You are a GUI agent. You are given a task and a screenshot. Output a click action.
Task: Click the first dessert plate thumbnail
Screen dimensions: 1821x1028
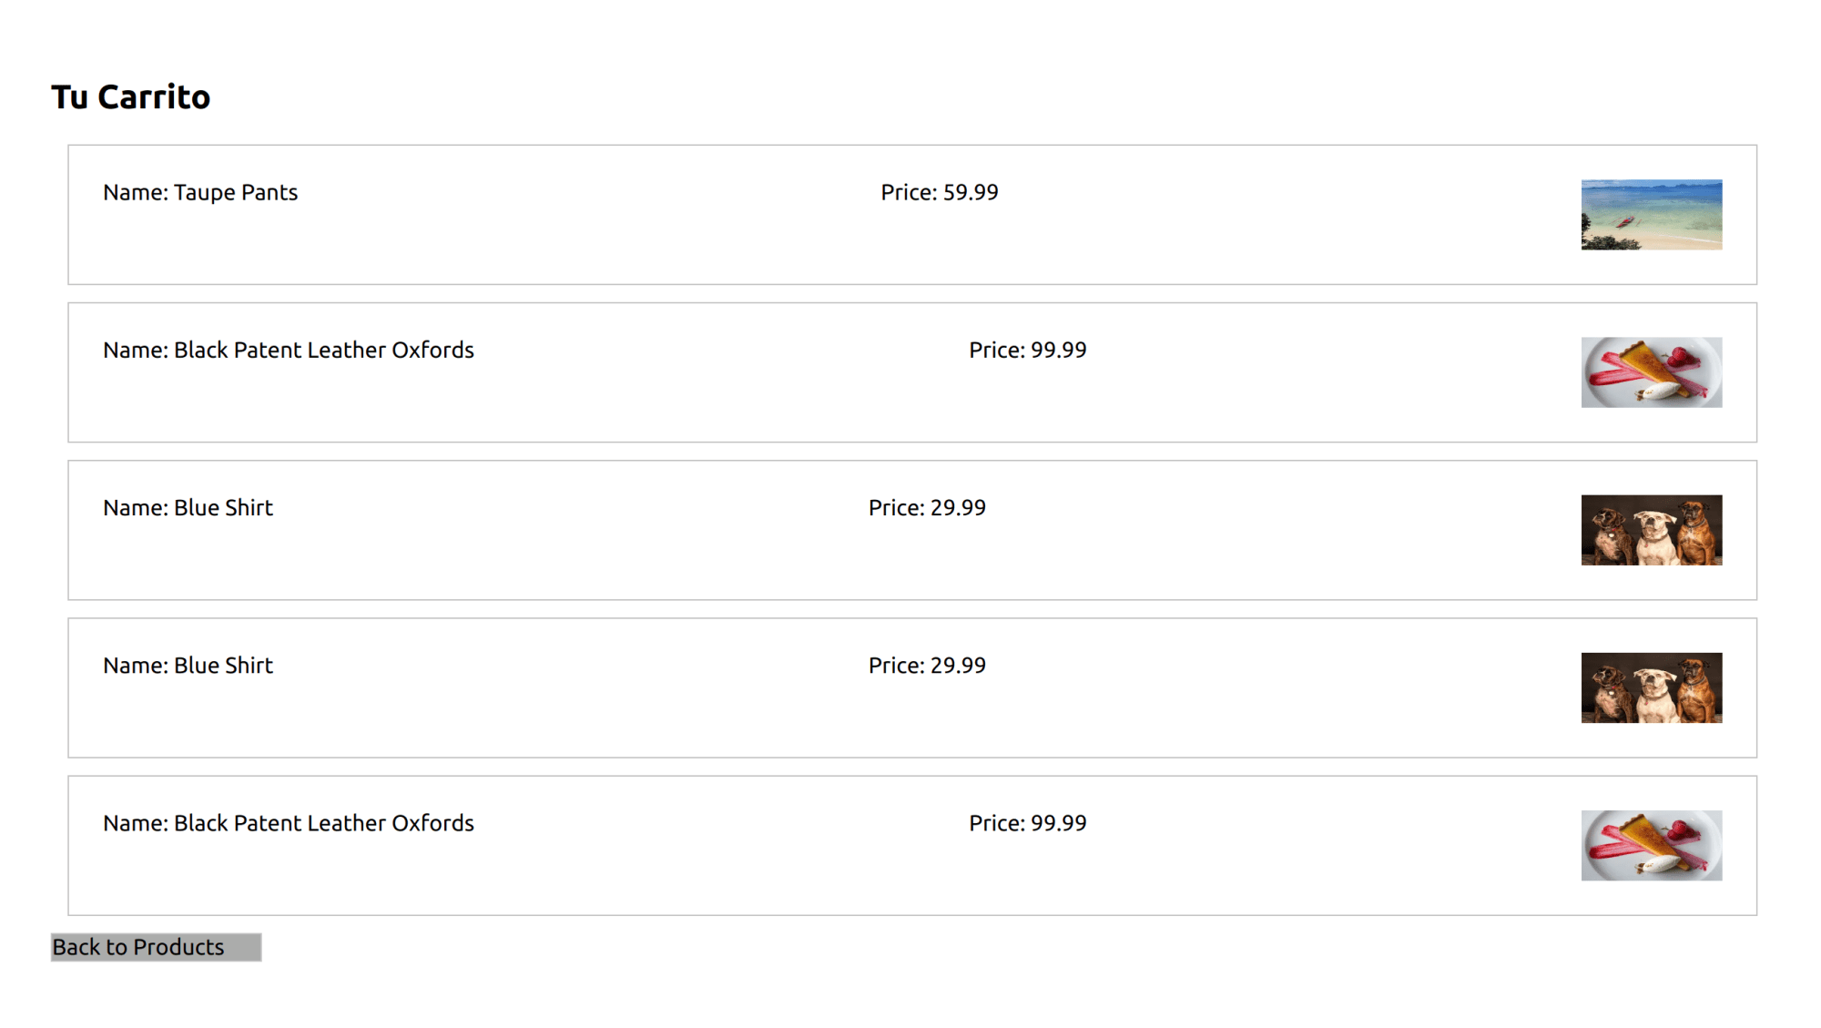[1651, 372]
